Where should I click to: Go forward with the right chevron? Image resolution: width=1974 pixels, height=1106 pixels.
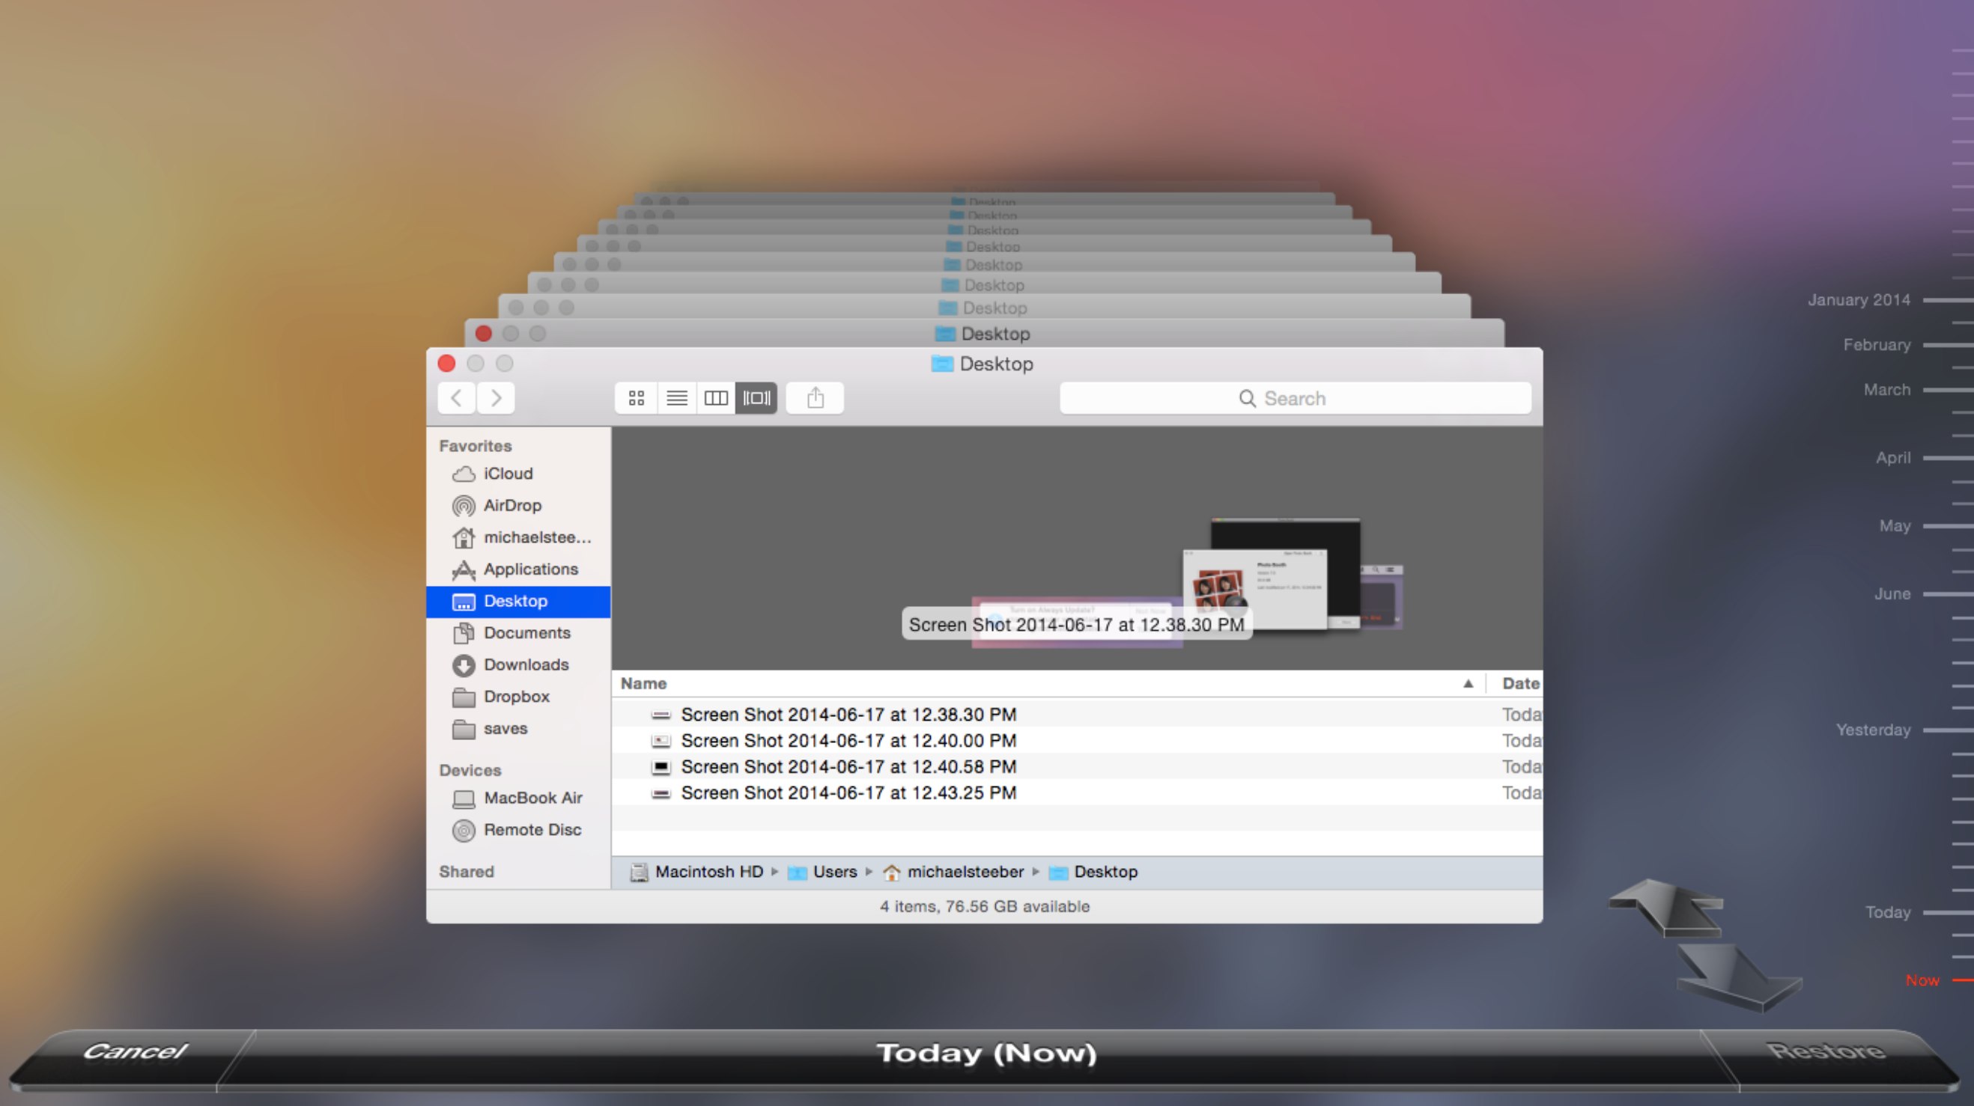click(496, 398)
